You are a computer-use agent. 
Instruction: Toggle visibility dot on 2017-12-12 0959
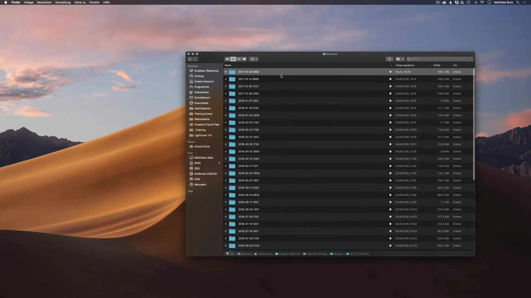[x=390, y=79]
